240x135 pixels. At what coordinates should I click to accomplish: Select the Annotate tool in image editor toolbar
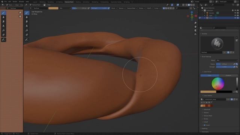click(3, 40)
